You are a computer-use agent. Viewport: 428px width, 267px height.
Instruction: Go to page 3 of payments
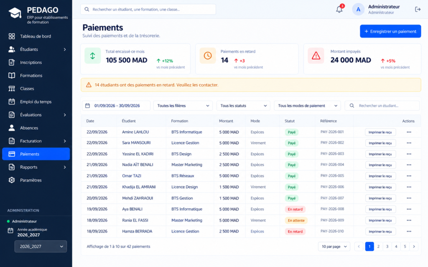[x=387, y=246]
